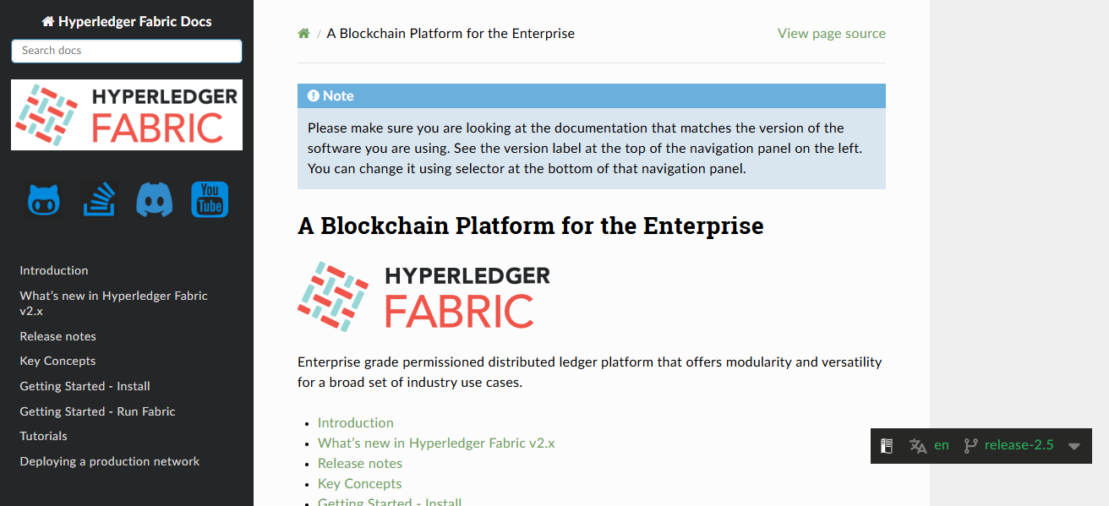Expand the Key Concepts sidebar section

pos(57,361)
